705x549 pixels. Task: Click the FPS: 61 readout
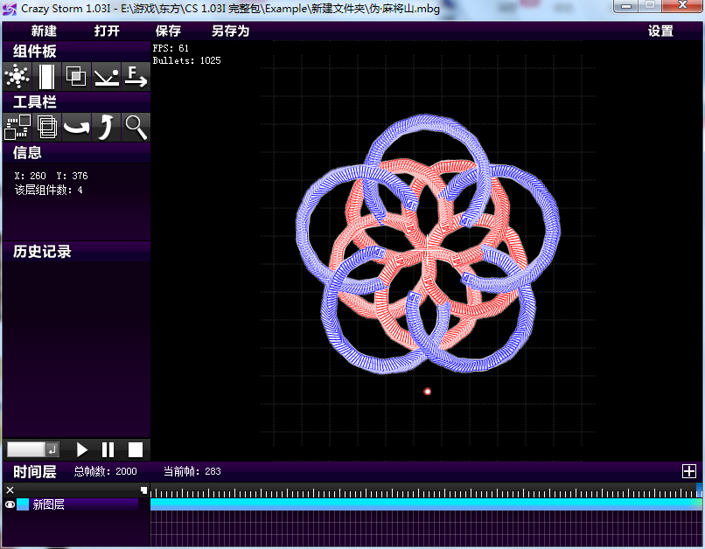(x=171, y=48)
